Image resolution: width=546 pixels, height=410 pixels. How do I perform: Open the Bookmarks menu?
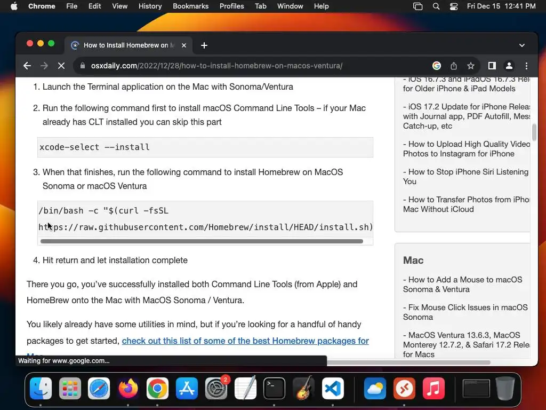(190, 6)
